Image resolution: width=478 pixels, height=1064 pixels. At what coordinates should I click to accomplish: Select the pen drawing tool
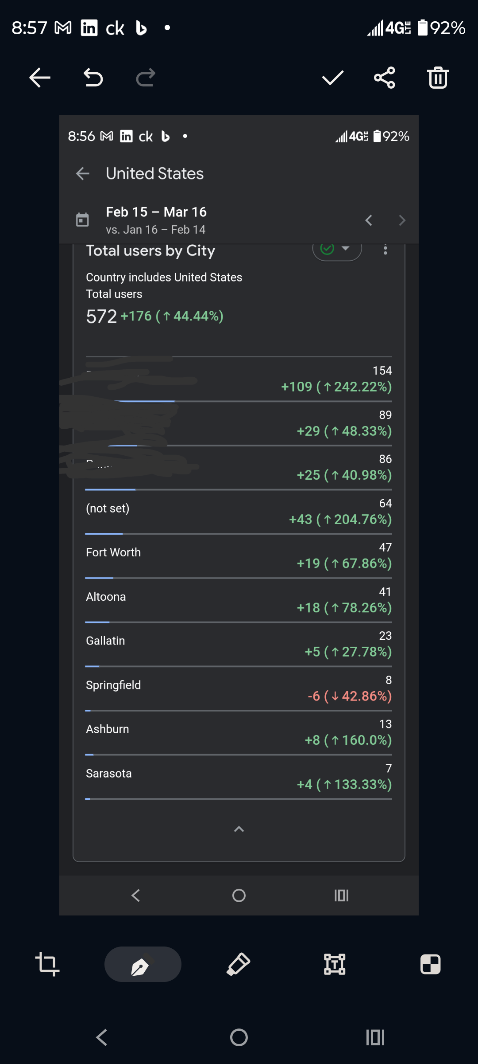pos(143,964)
